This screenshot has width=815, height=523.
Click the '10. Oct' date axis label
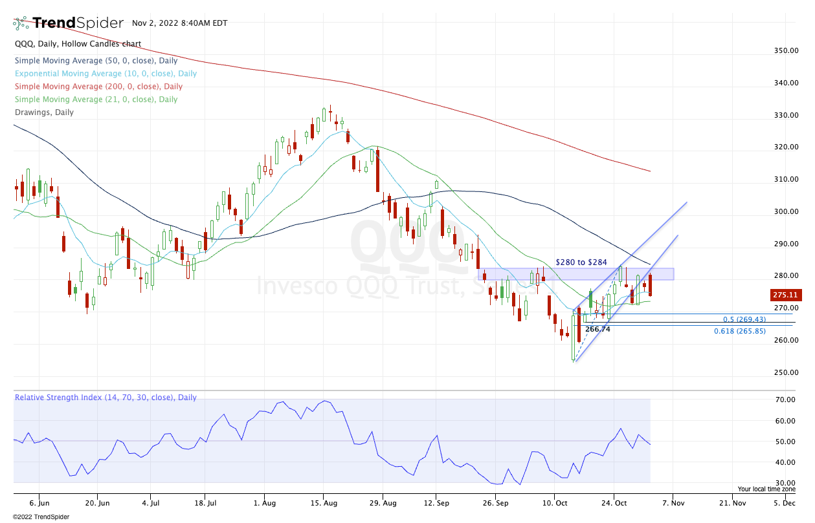(554, 502)
